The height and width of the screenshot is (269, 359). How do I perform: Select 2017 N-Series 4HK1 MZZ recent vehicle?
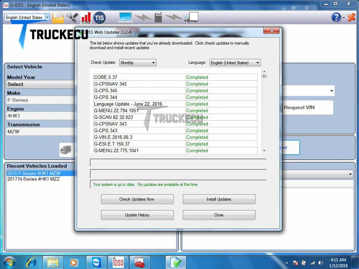coord(40,179)
